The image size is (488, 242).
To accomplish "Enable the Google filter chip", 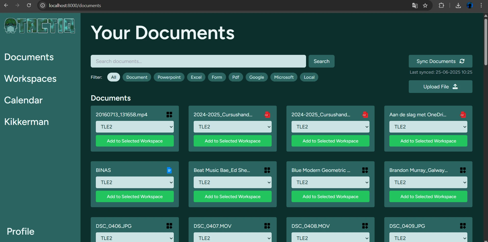I will point(256,77).
